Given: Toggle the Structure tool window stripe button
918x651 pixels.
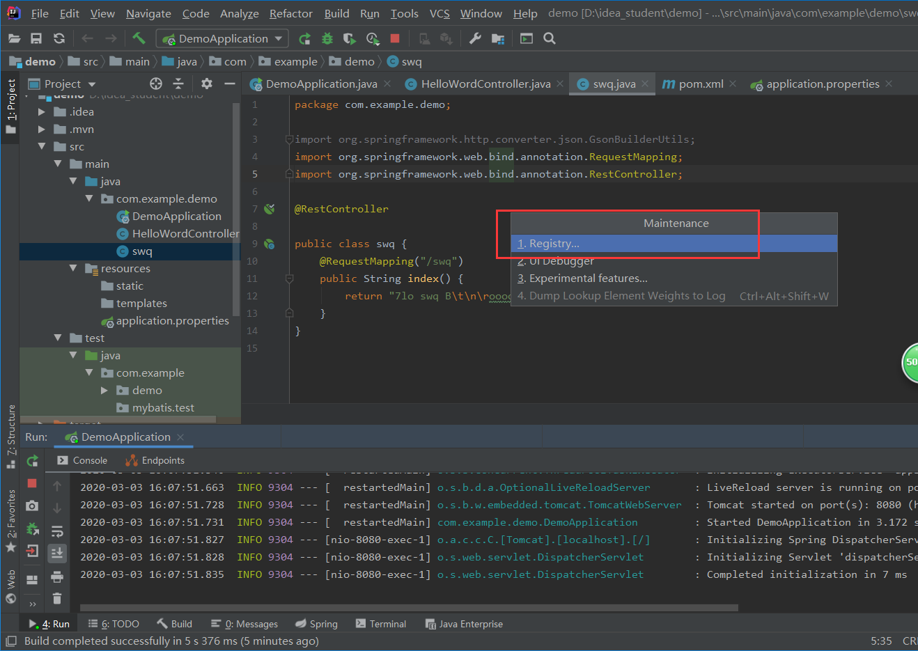Looking at the screenshot, I should (x=10, y=436).
